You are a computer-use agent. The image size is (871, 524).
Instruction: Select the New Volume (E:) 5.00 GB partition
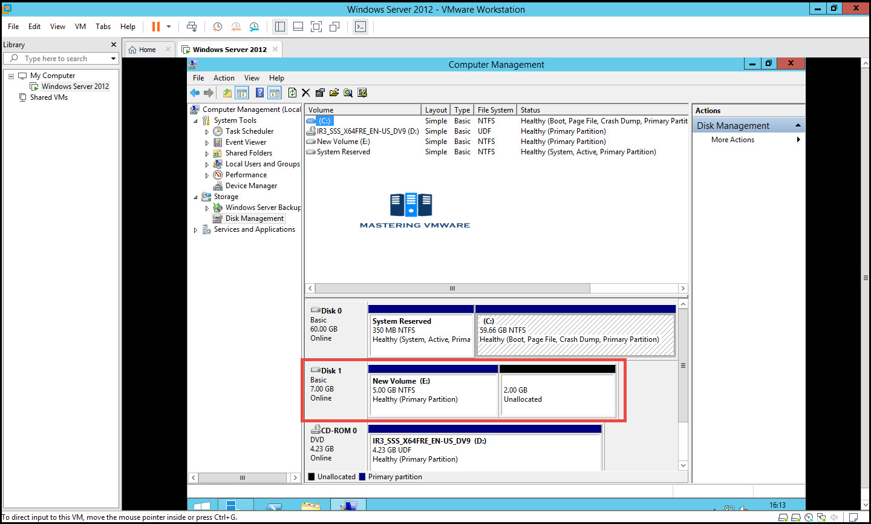pos(433,391)
